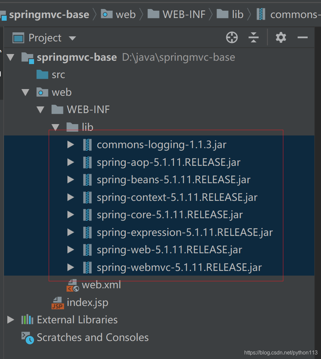This screenshot has width=321, height=359.
Task: Click the Project view window icon
Action: pyautogui.click(x=18, y=38)
